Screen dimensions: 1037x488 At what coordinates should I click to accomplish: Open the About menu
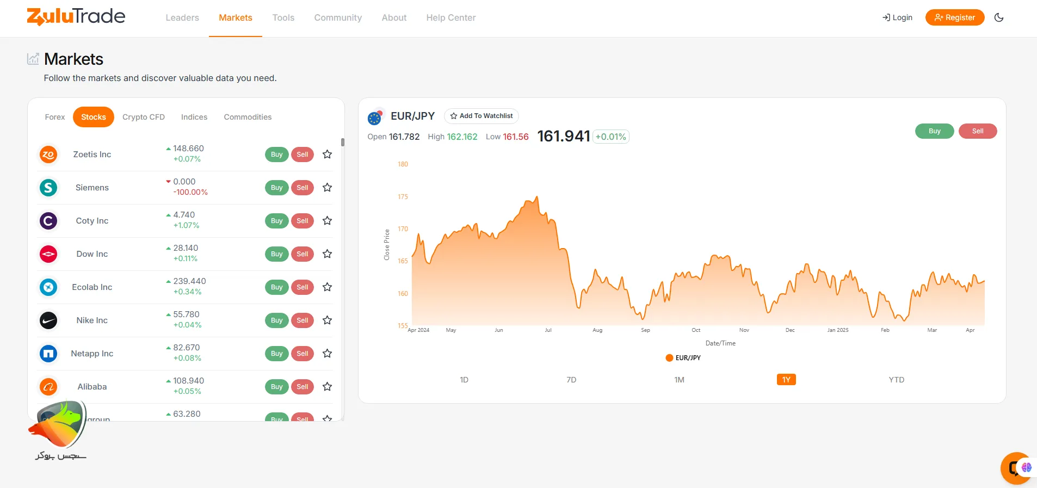click(x=394, y=18)
